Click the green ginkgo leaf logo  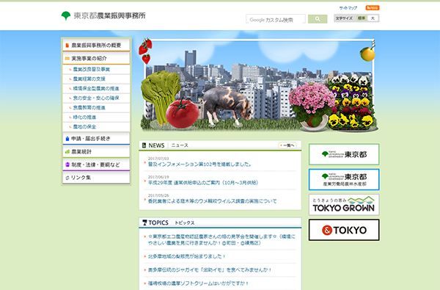click(x=66, y=15)
